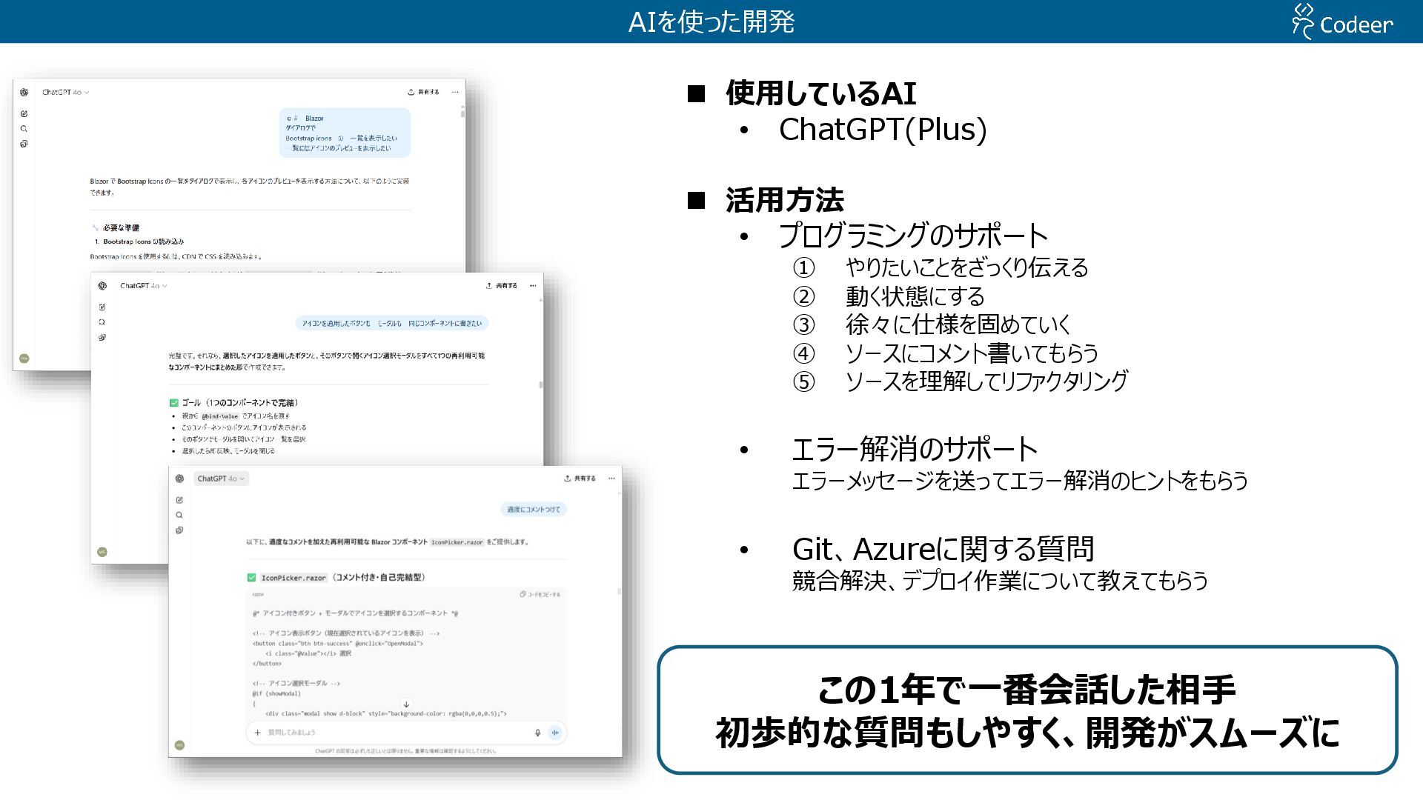Image resolution: width=1423 pixels, height=800 pixels.
Task: Click plus attach icon in message input
Action: pyautogui.click(x=257, y=733)
